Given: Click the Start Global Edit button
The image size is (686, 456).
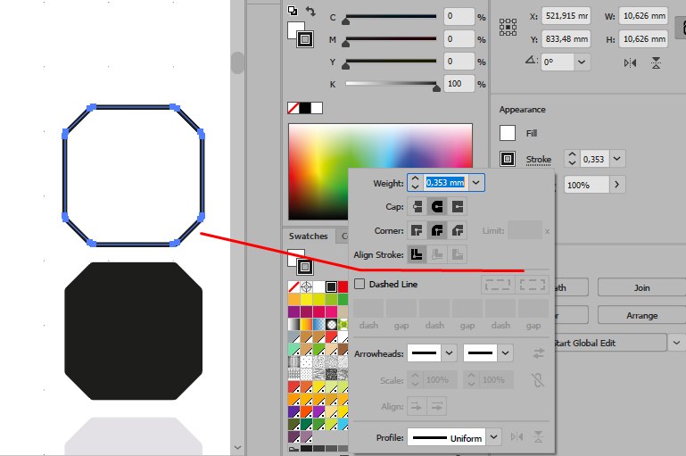Looking at the screenshot, I should [x=610, y=343].
